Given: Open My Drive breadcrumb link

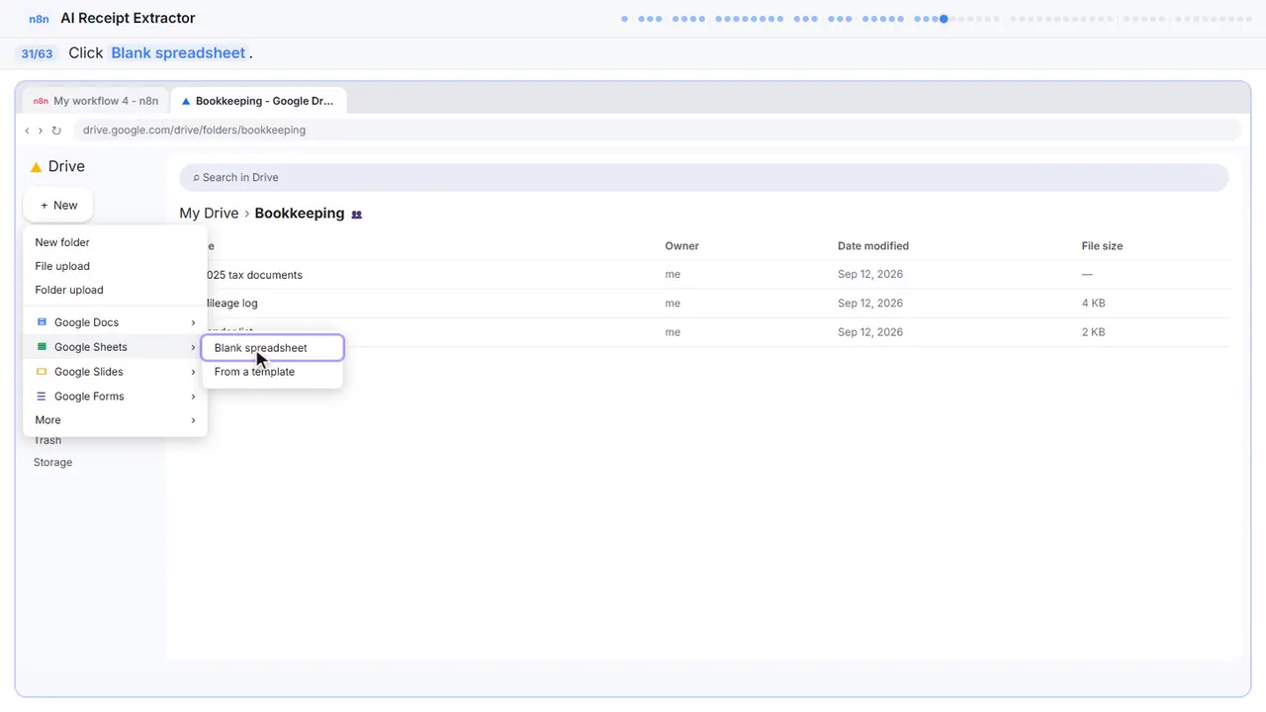Looking at the screenshot, I should 209,214.
